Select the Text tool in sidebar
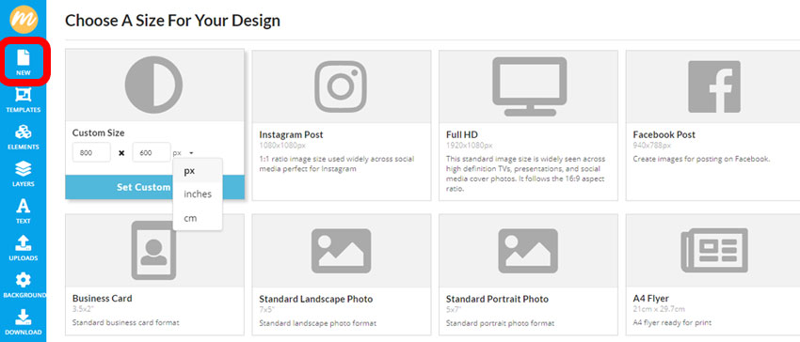 [23, 211]
